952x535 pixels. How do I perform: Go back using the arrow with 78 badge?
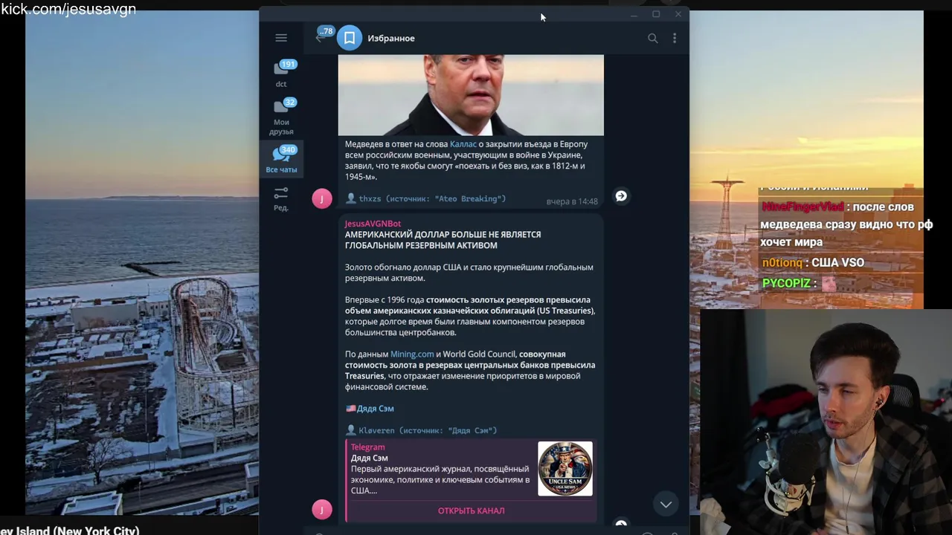321,36
